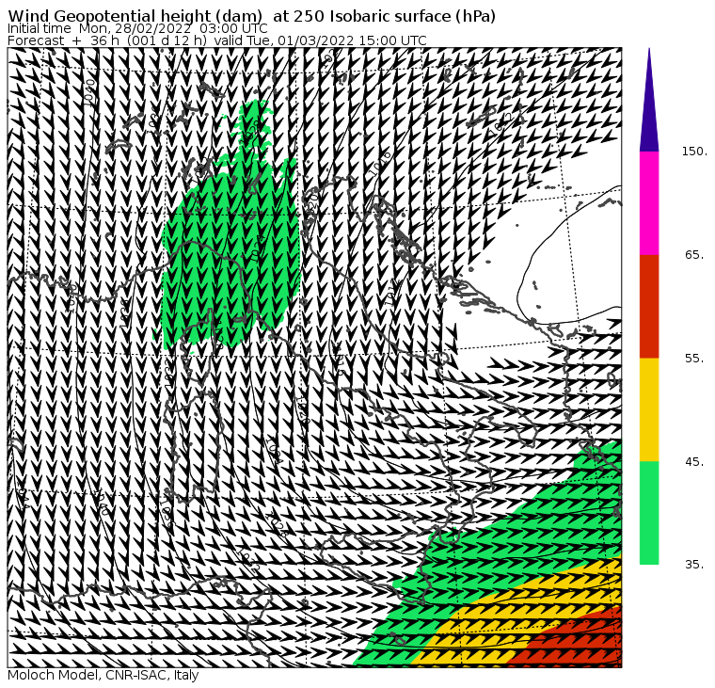Click the '35.' legend label
The height and width of the screenshot is (688, 715).
[695, 565]
